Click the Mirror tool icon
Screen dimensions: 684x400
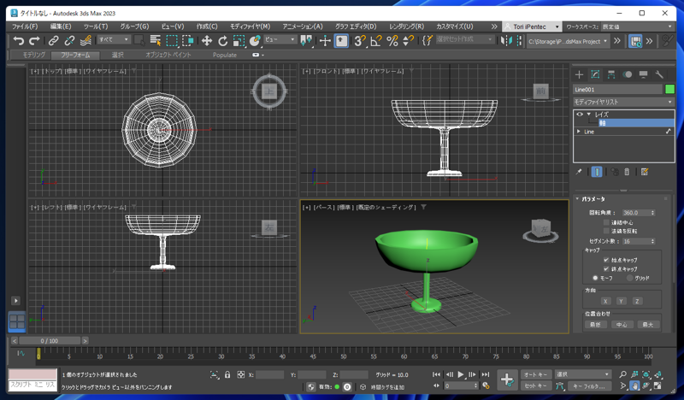coord(506,40)
